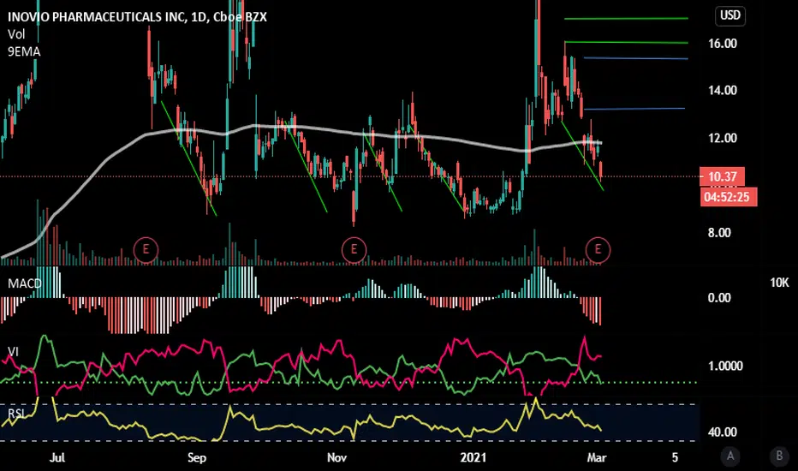Select the MACD indicator label
Image resolution: width=798 pixels, height=471 pixels.
(25, 283)
